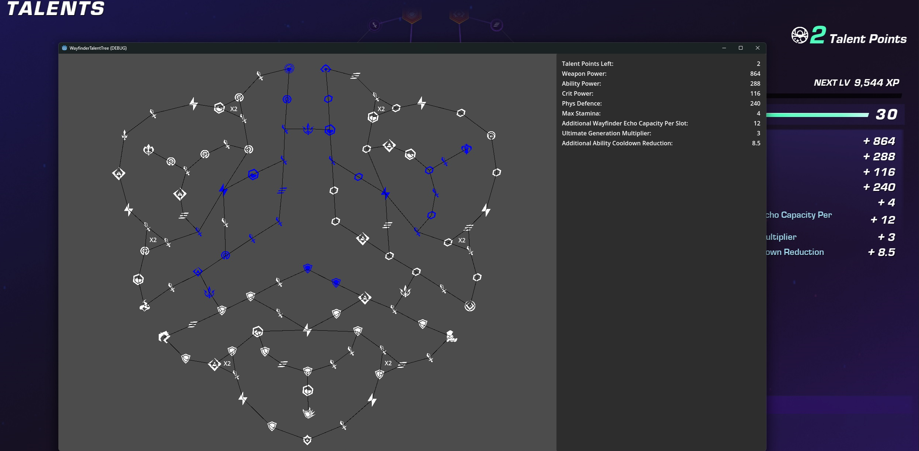The height and width of the screenshot is (451, 919).
Task: Pick the white crouching figure talent node
Action: pyautogui.click(x=451, y=336)
